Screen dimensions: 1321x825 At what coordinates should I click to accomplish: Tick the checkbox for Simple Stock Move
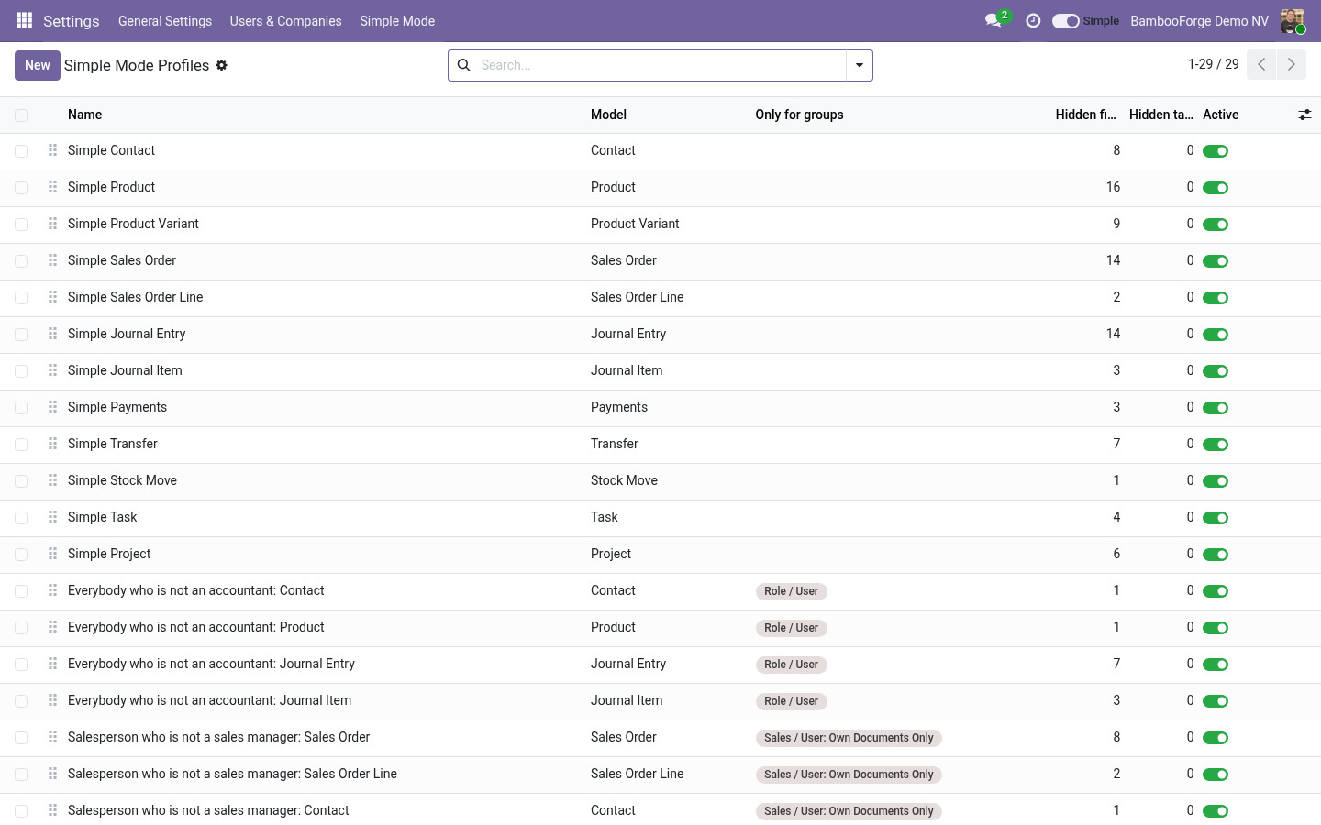pyautogui.click(x=21, y=481)
